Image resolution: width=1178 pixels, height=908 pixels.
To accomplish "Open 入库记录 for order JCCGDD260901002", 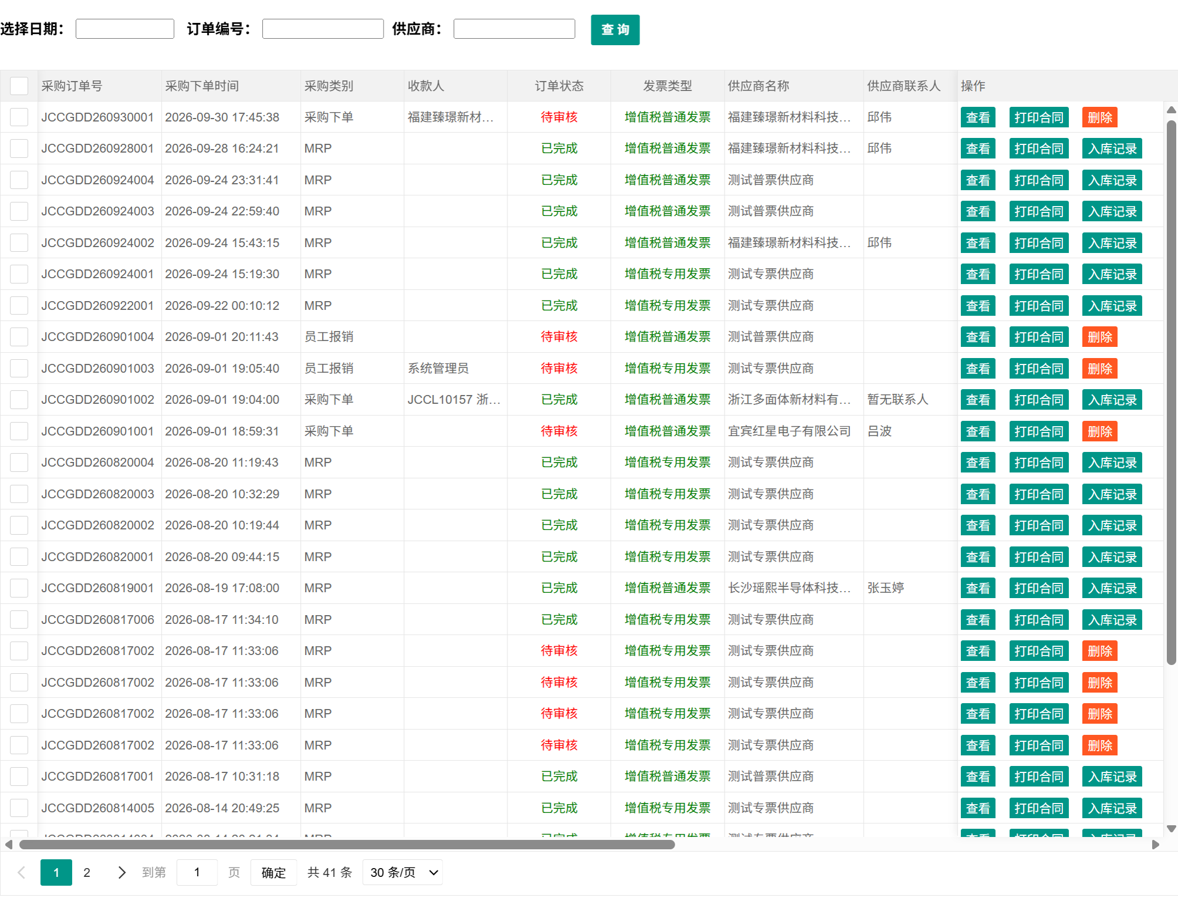I will tap(1112, 400).
